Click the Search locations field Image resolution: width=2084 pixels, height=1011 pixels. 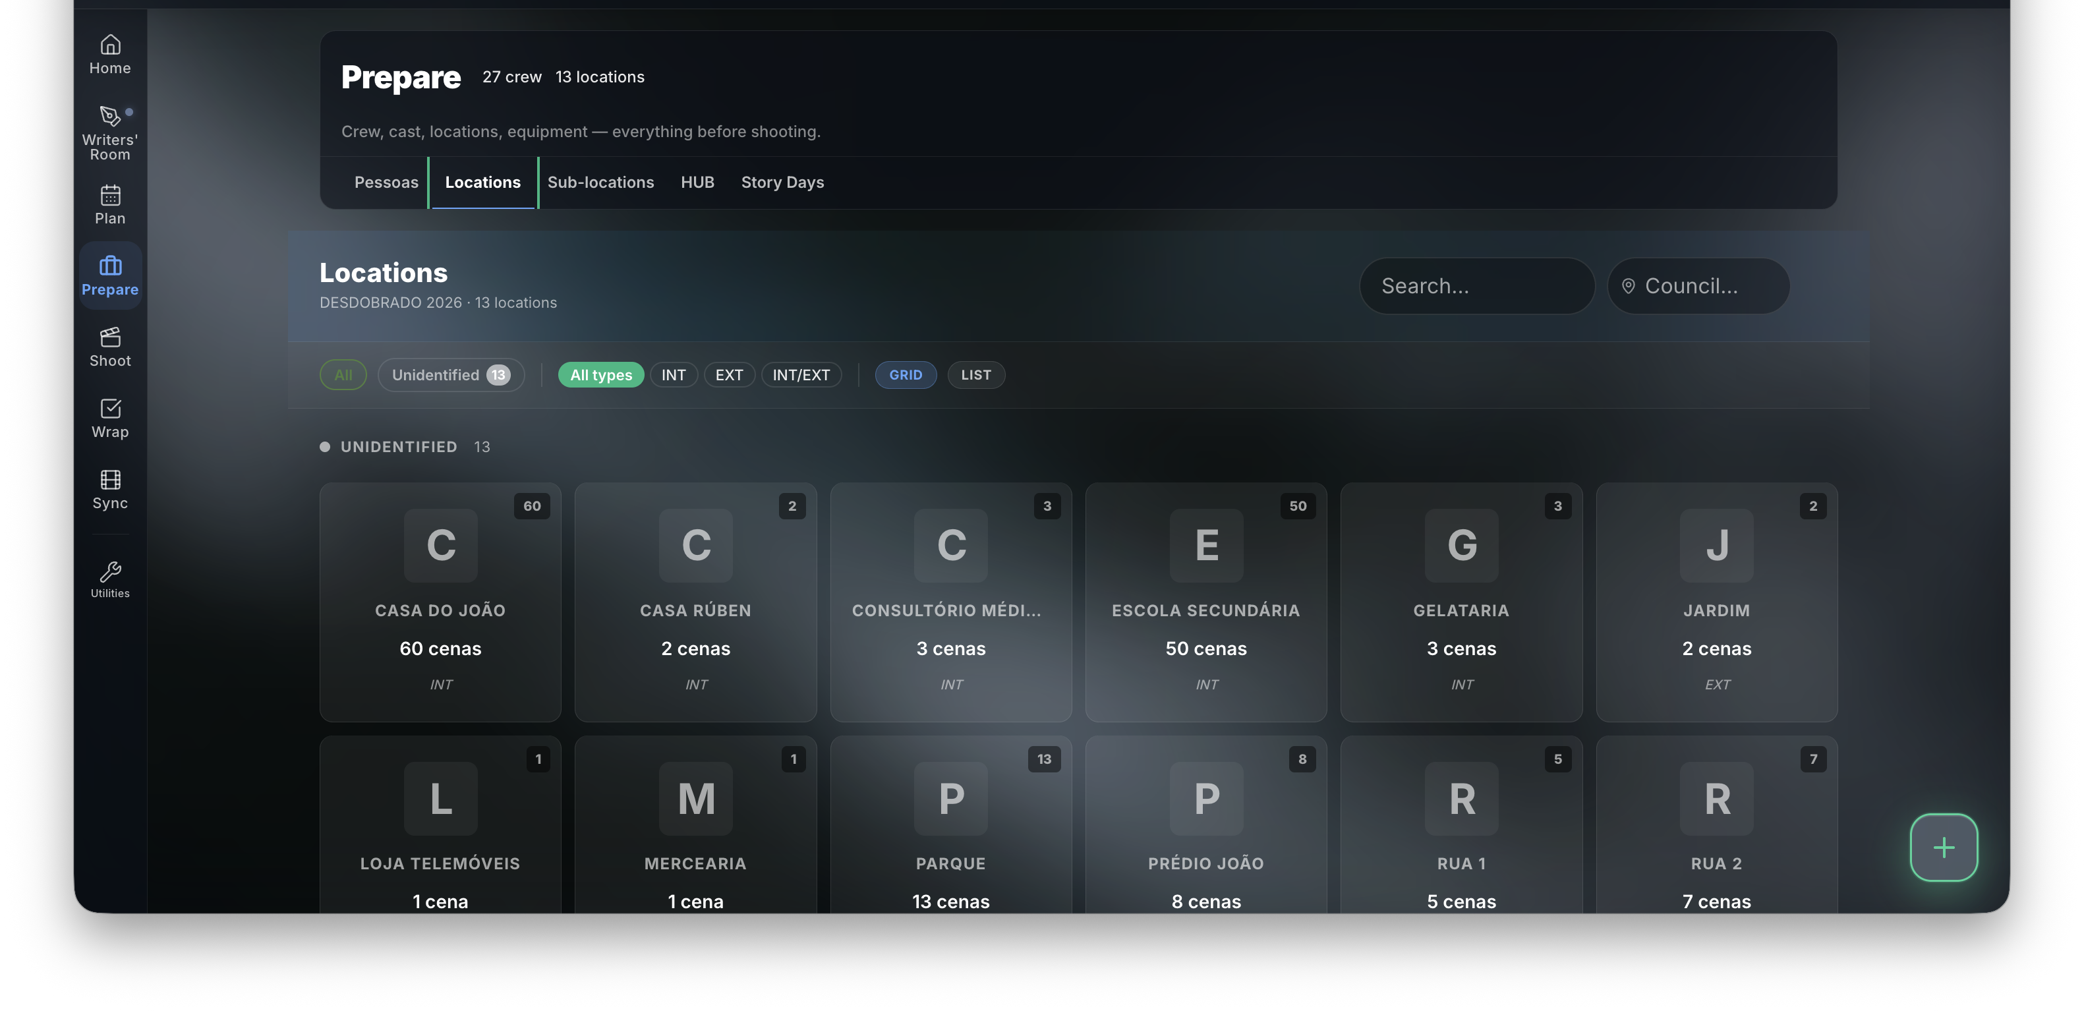(x=1476, y=286)
